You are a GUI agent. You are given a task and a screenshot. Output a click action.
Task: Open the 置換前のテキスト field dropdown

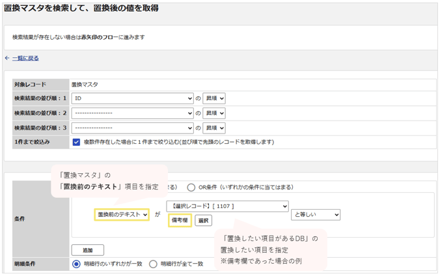coord(122,215)
